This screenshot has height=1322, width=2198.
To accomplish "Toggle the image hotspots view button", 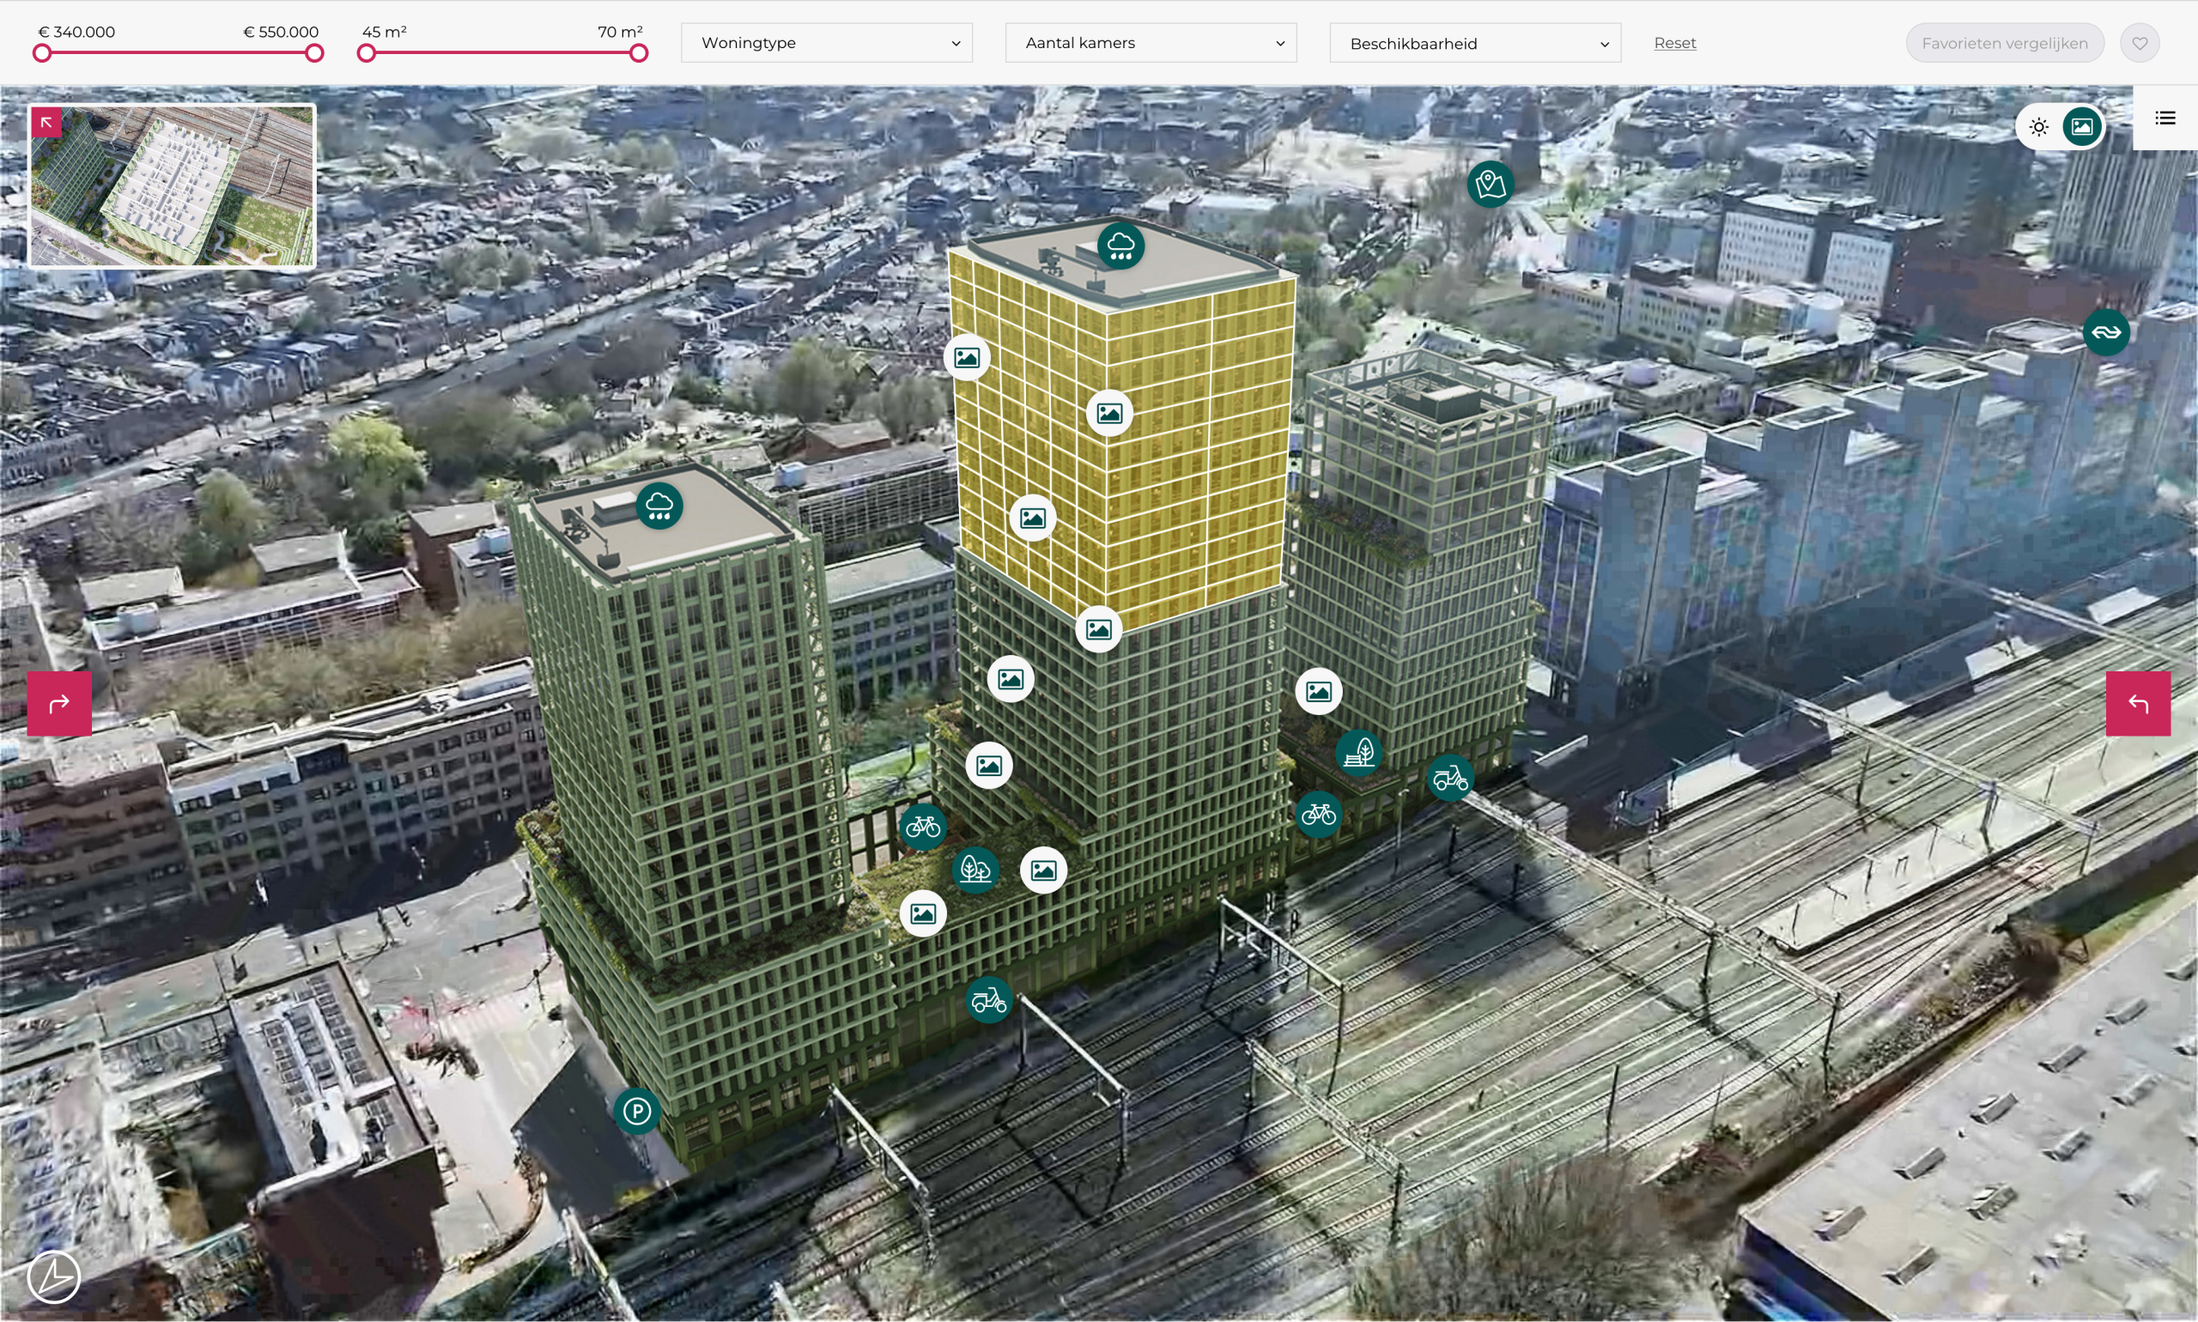I will [x=2081, y=127].
